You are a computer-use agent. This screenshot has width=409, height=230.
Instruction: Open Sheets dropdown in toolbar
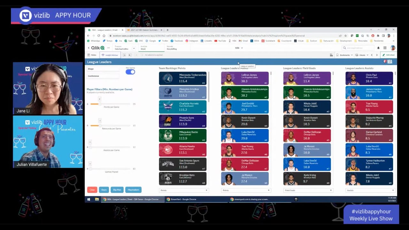362,55
